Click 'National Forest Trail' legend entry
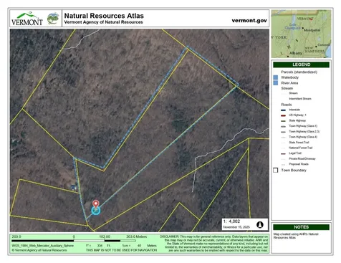 (x=301, y=148)
